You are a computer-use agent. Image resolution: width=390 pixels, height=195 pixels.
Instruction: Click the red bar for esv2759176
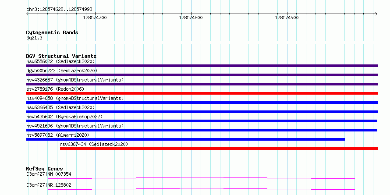pyautogui.click(x=202, y=93)
